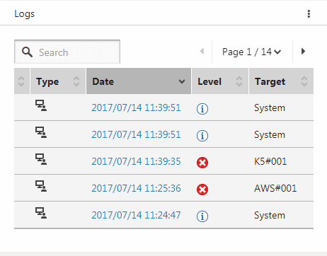Viewport: 327px width, 256px height.
Task: Sort logs by the Target column
Action: click(281, 81)
